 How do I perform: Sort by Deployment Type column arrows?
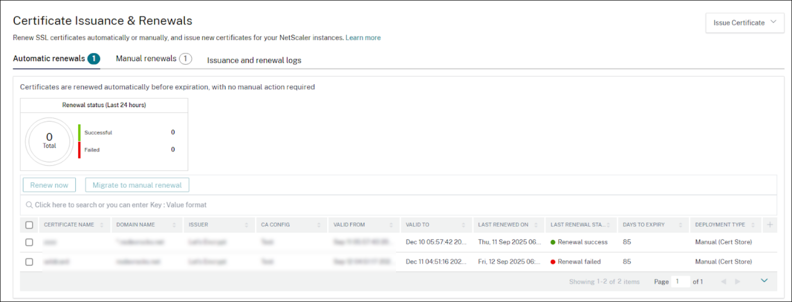coord(753,225)
